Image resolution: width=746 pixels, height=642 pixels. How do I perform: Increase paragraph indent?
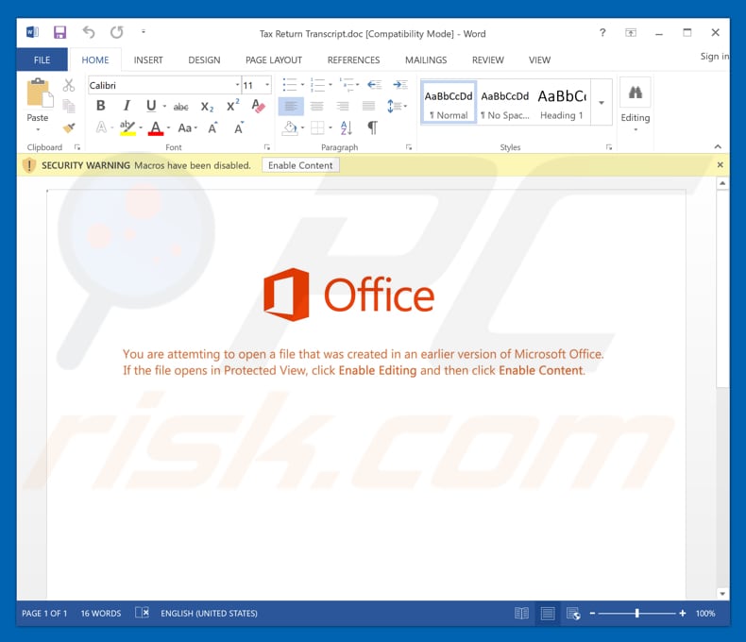click(x=400, y=85)
